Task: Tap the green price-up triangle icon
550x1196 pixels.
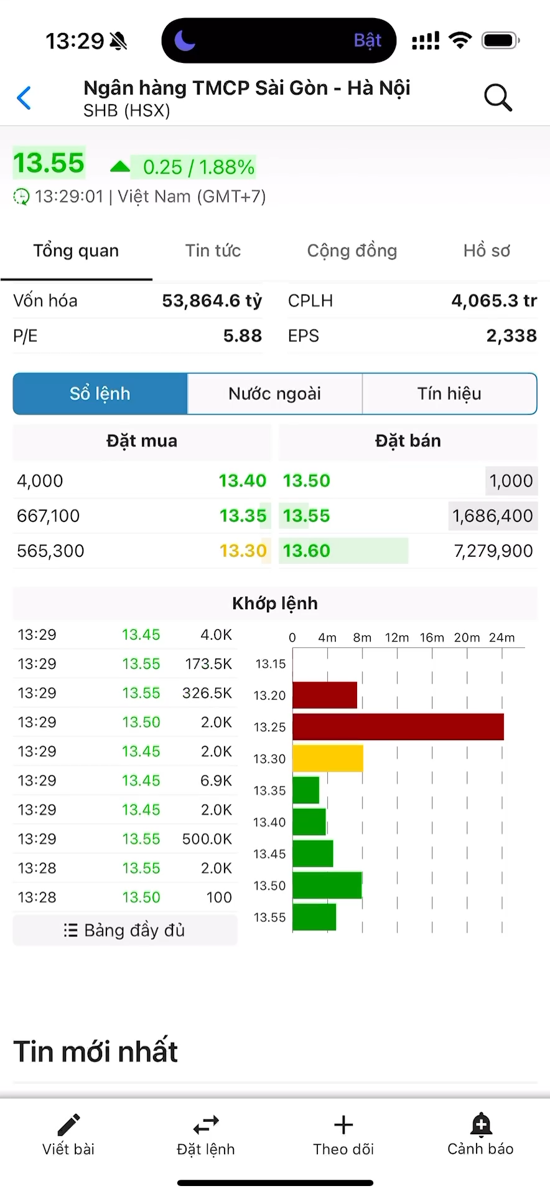Action: pos(119,166)
